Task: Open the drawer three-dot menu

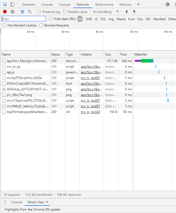Action: tap(5, 202)
